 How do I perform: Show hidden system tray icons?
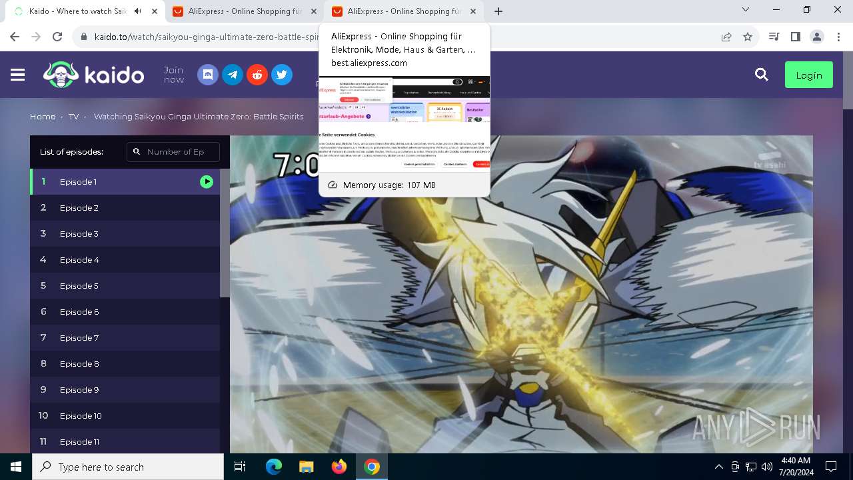(x=718, y=467)
